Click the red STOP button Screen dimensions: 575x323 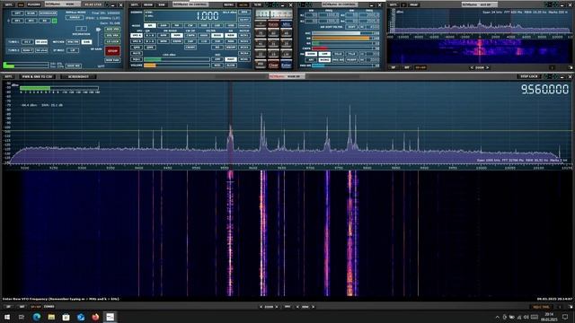pos(112,51)
